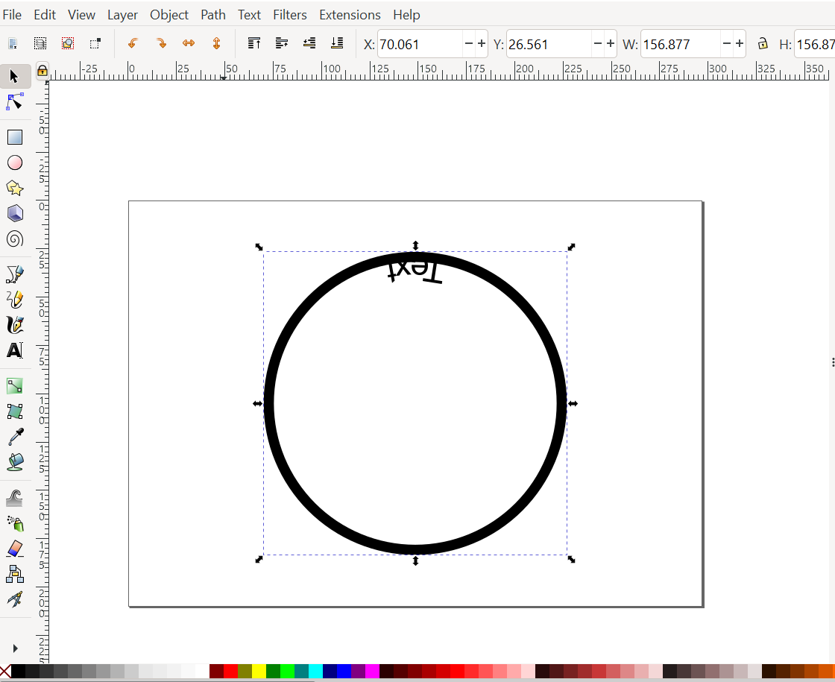Image resolution: width=835 pixels, height=682 pixels.
Task: Toggle the lock icon above the rulers
Action: (x=42, y=69)
